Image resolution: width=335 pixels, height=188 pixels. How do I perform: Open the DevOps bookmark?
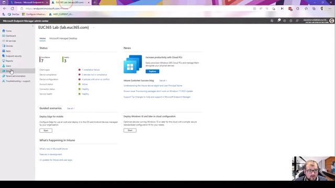point(14,14)
